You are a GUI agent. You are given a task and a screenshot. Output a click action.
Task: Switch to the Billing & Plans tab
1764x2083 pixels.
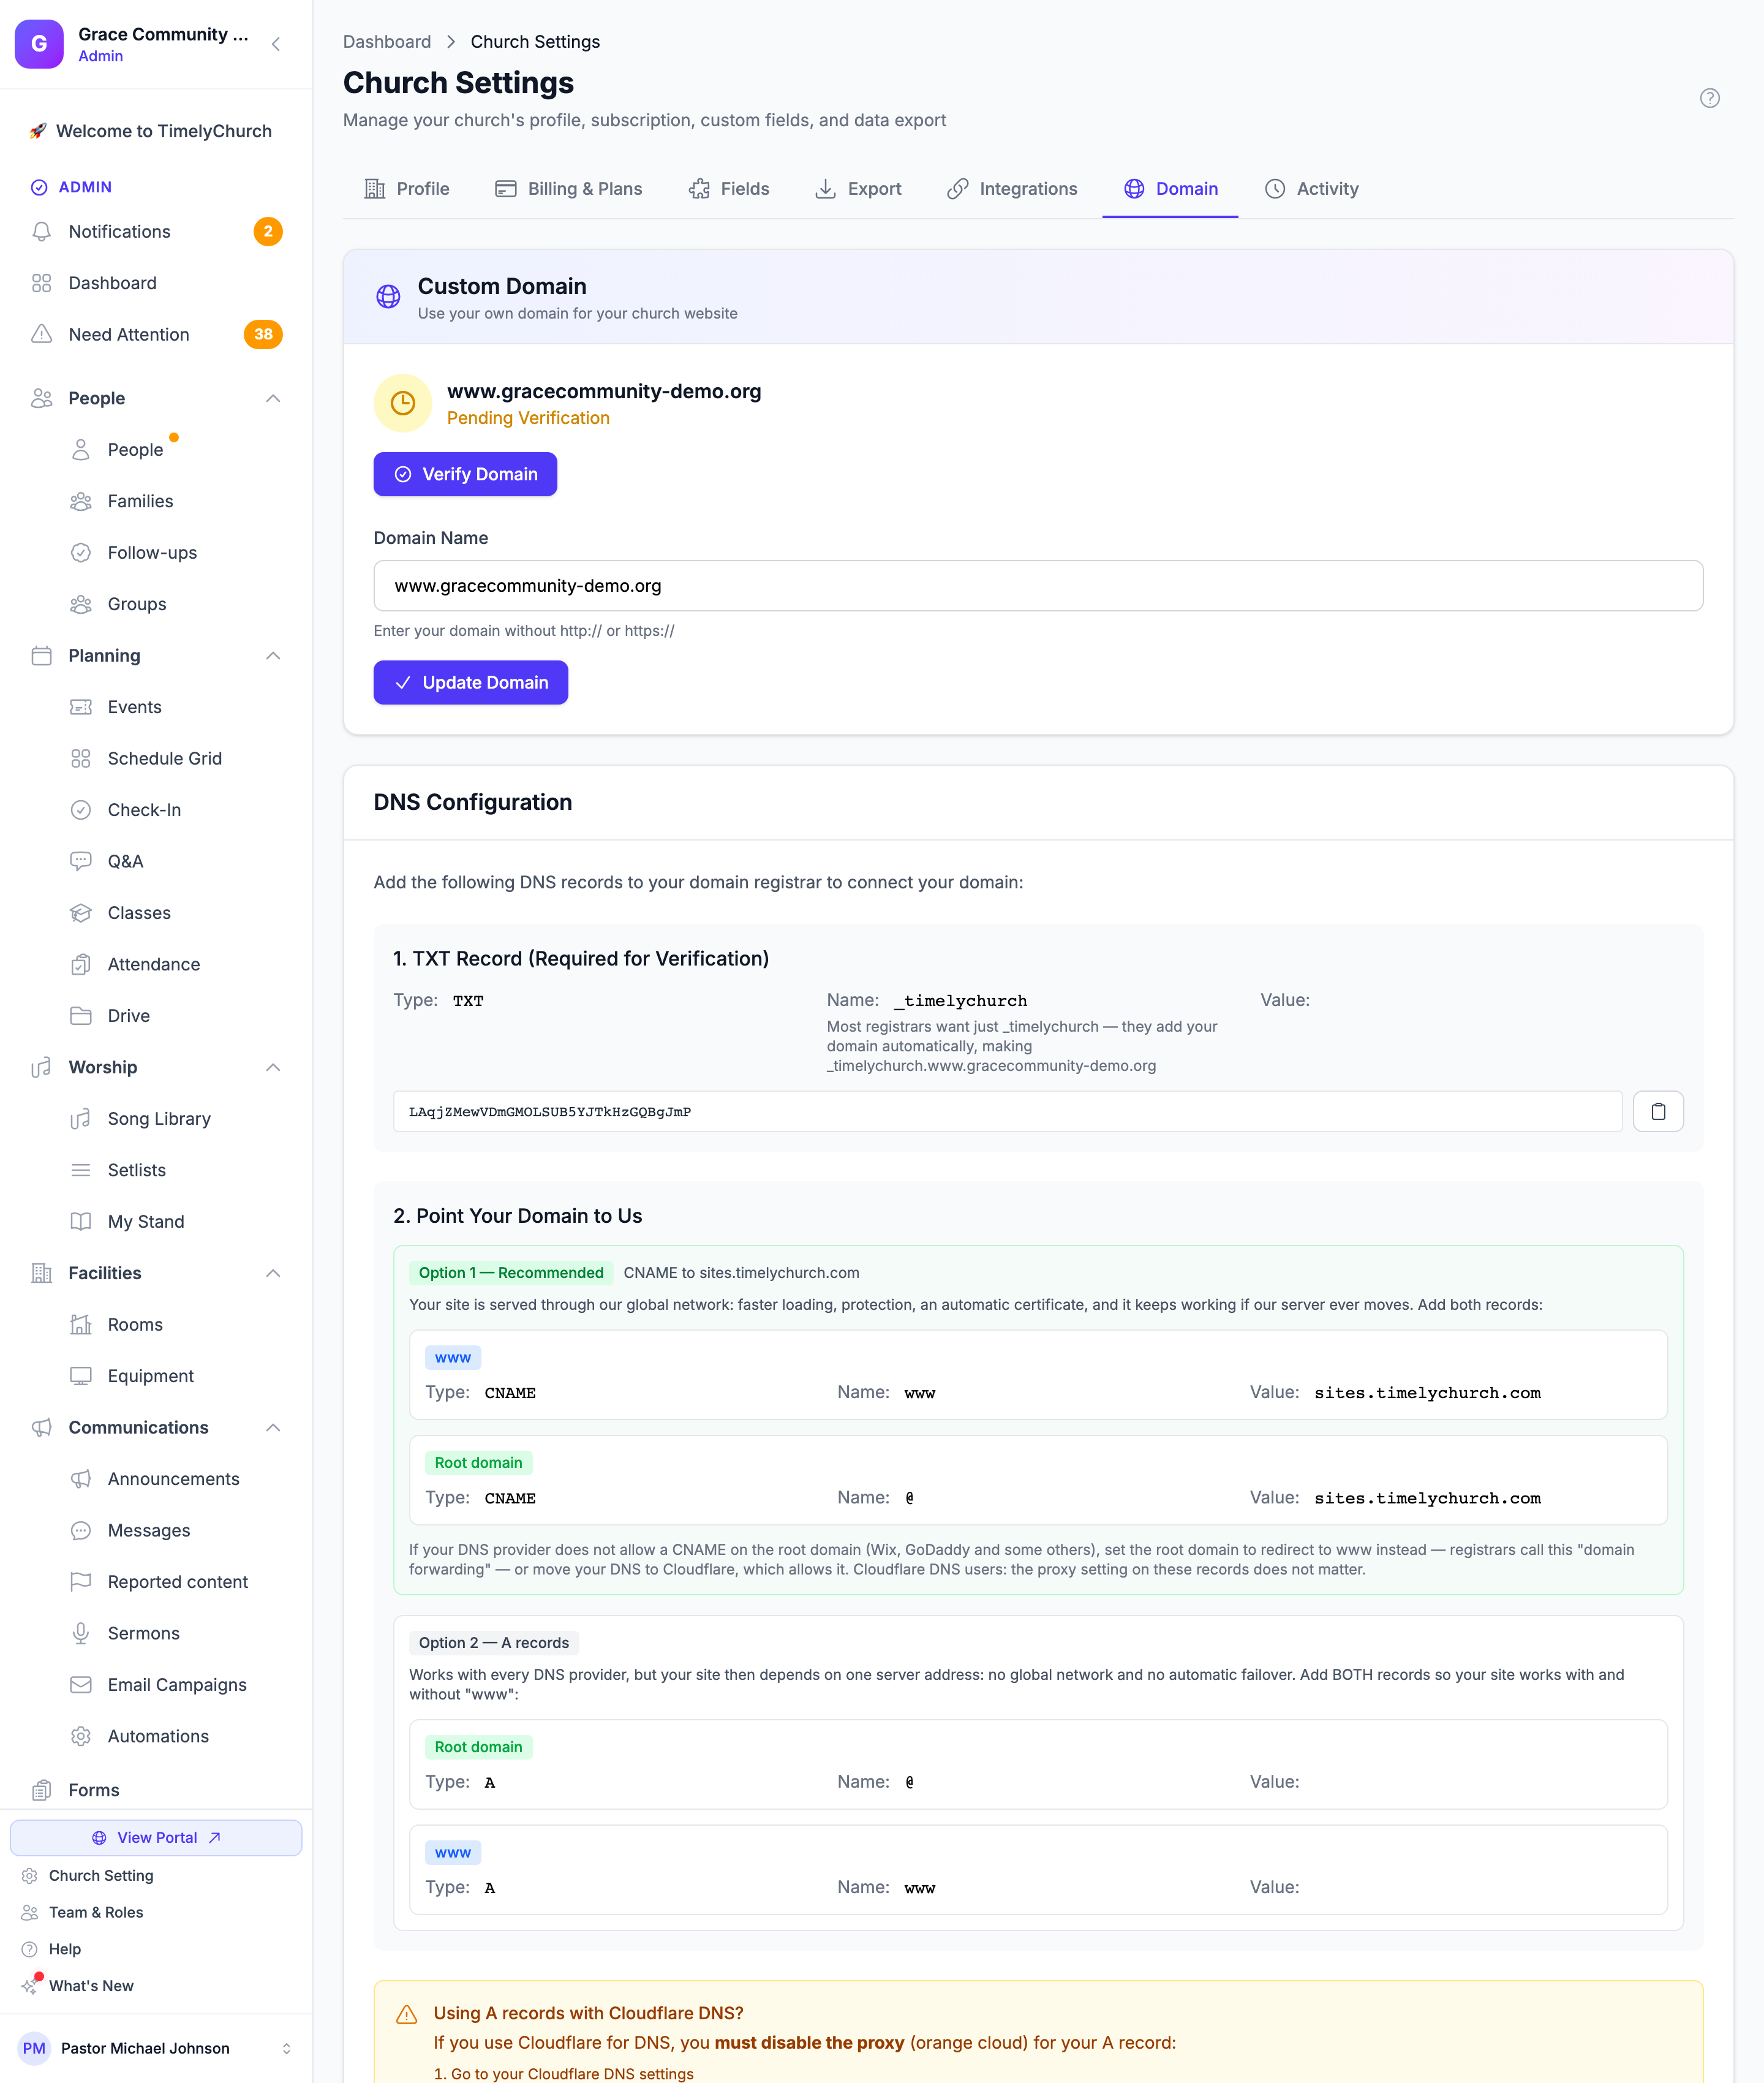[568, 189]
